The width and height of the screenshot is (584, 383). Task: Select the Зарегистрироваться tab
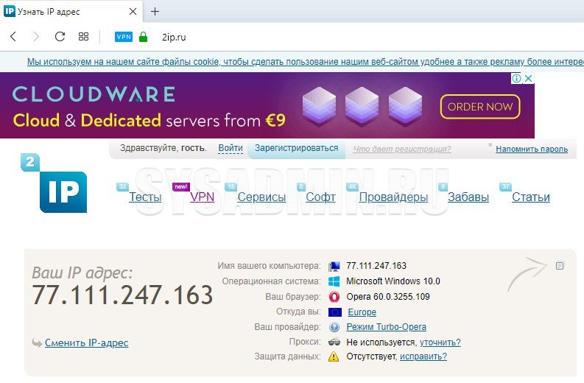click(296, 148)
